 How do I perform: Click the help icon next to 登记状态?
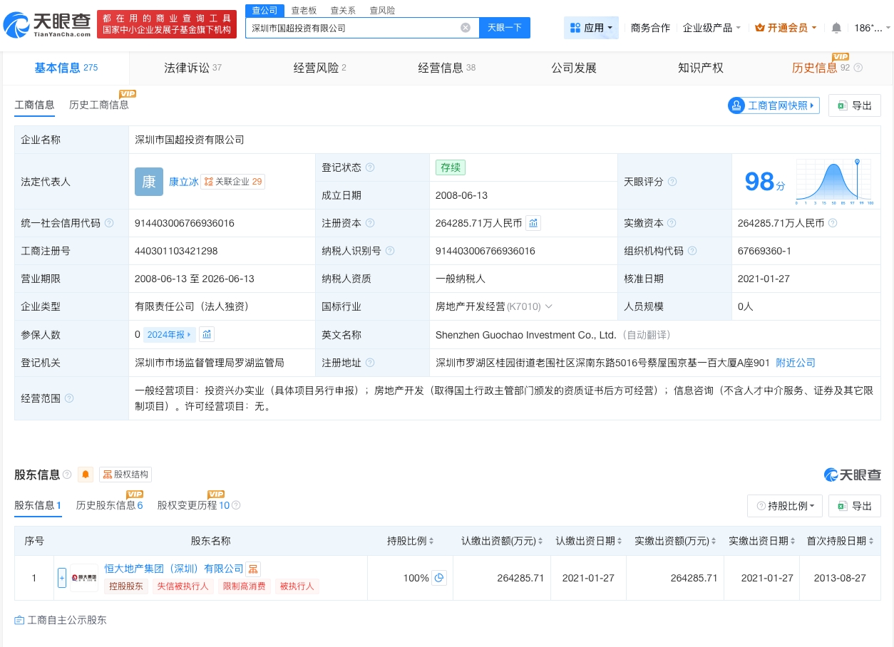(370, 167)
